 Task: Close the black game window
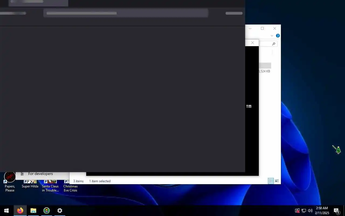pos(253,43)
